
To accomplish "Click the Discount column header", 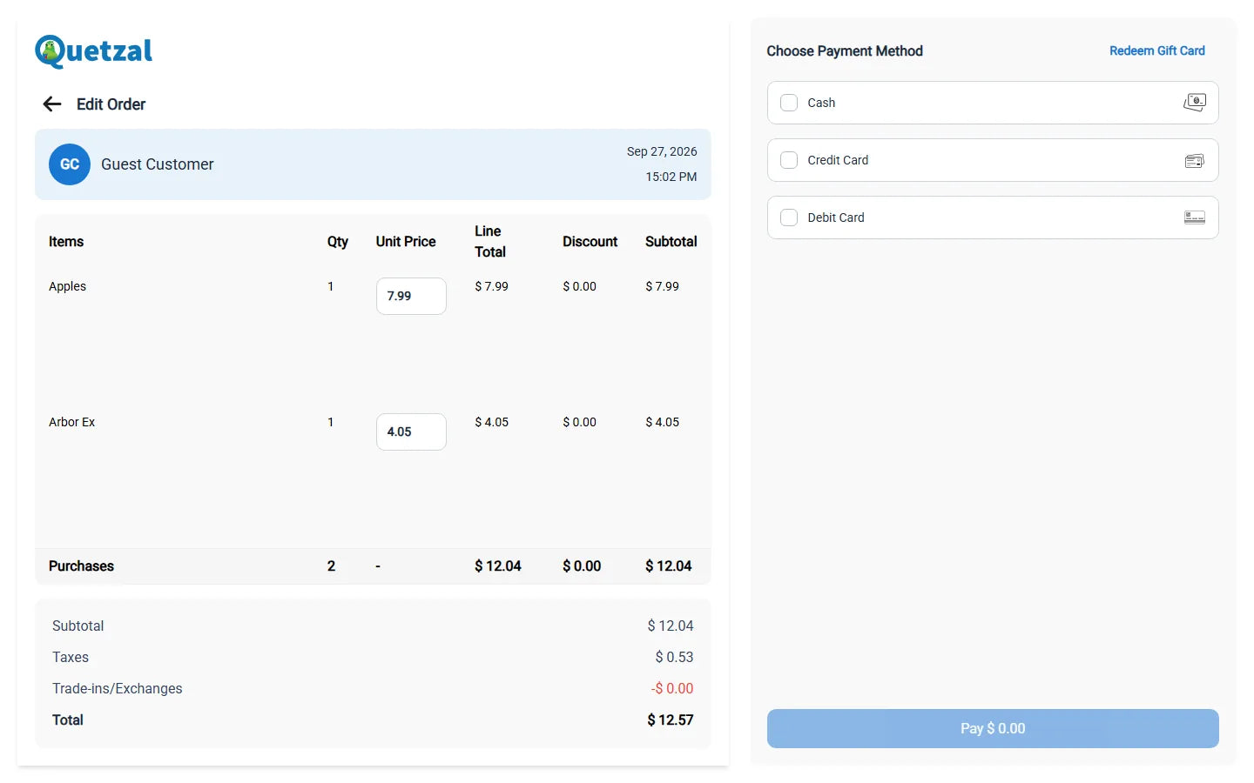I will pos(590,242).
